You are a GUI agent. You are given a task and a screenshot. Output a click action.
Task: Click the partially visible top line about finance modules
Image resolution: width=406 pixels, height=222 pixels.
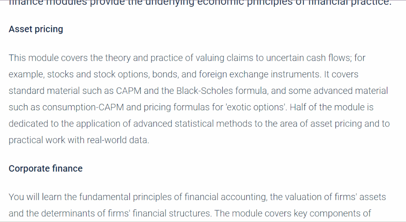(x=200, y=3)
